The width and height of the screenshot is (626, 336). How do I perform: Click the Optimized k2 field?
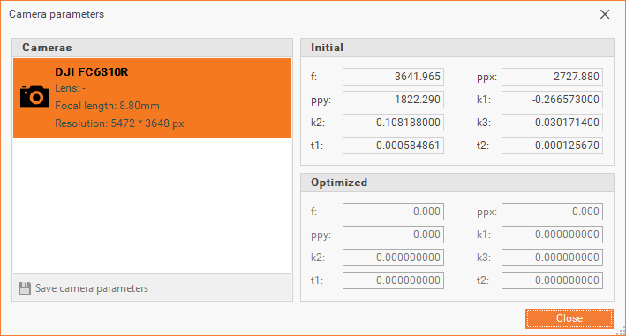tap(393, 258)
